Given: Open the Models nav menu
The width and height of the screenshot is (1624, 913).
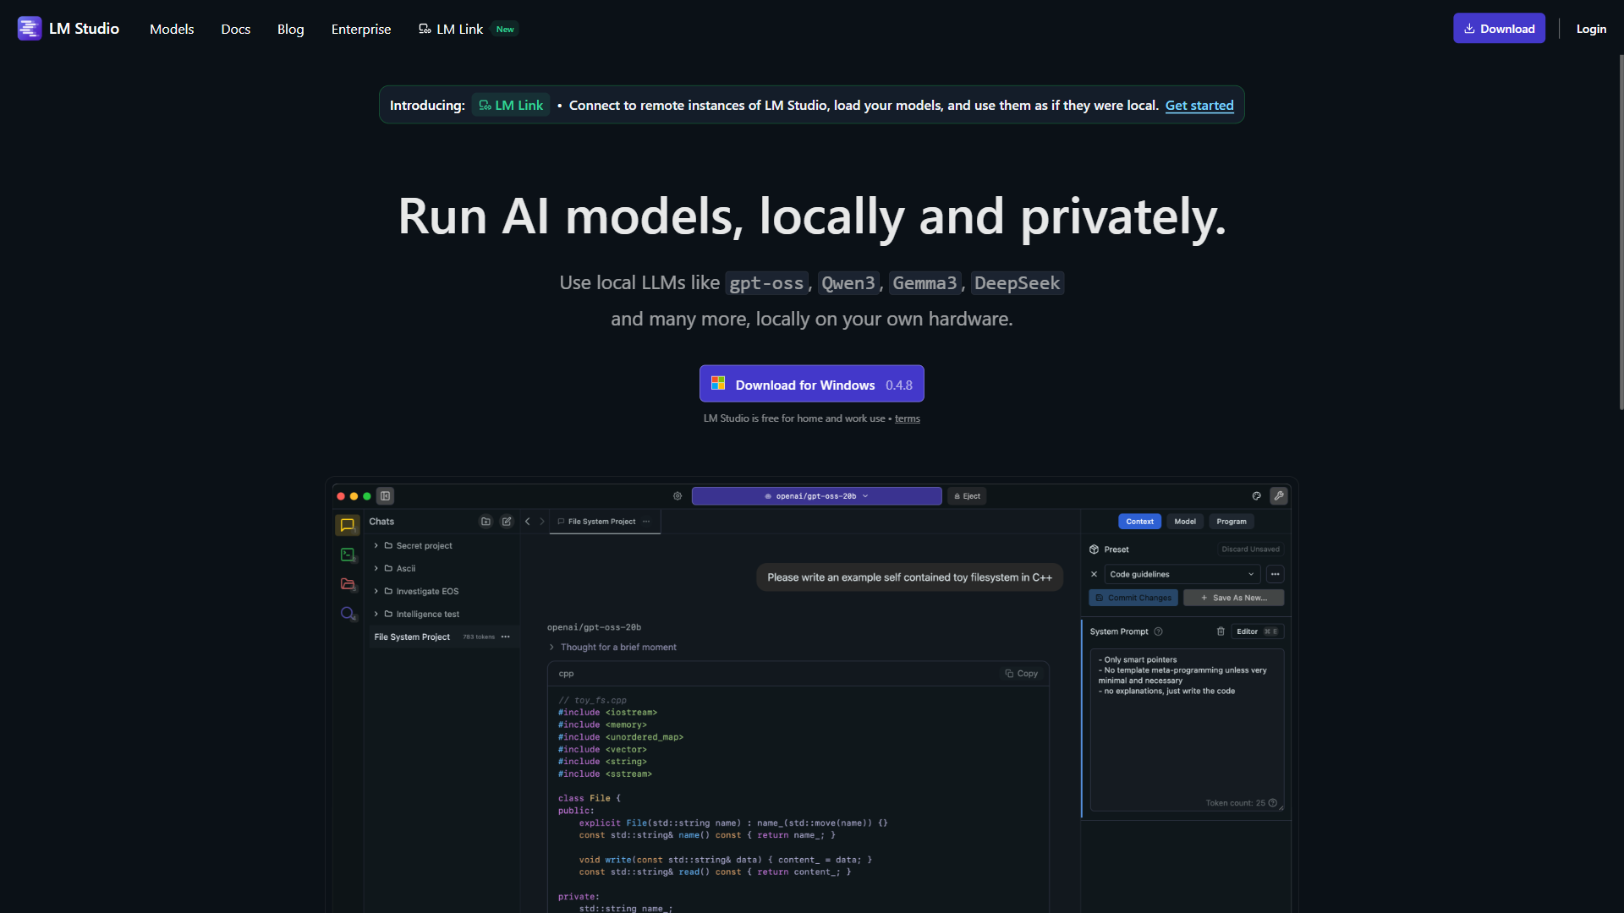Looking at the screenshot, I should point(172,29).
